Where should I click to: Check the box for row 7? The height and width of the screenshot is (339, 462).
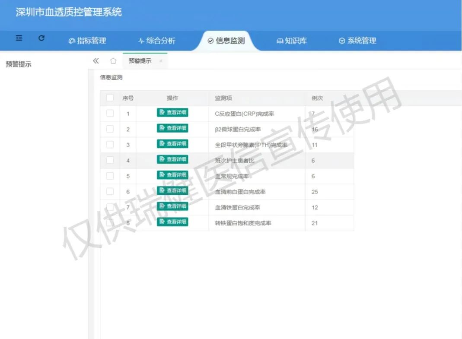tap(110, 207)
